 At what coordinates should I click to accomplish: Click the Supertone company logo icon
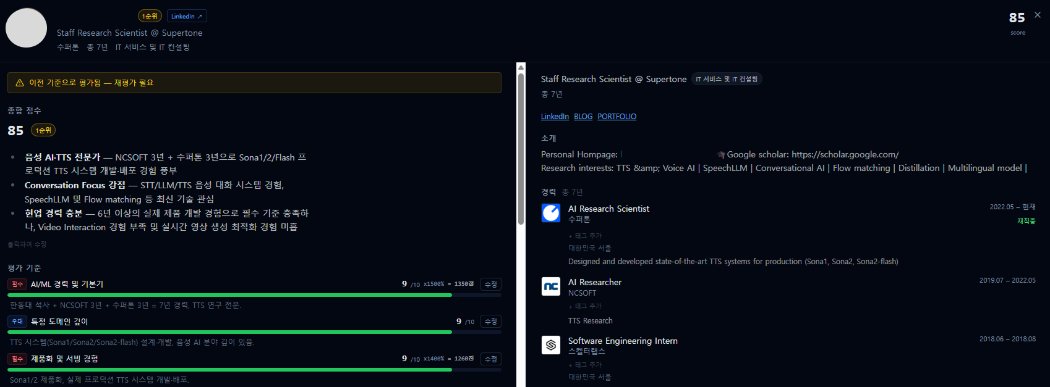tap(550, 213)
